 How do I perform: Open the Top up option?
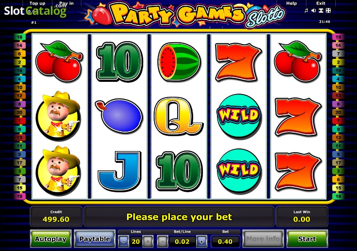point(38,4)
